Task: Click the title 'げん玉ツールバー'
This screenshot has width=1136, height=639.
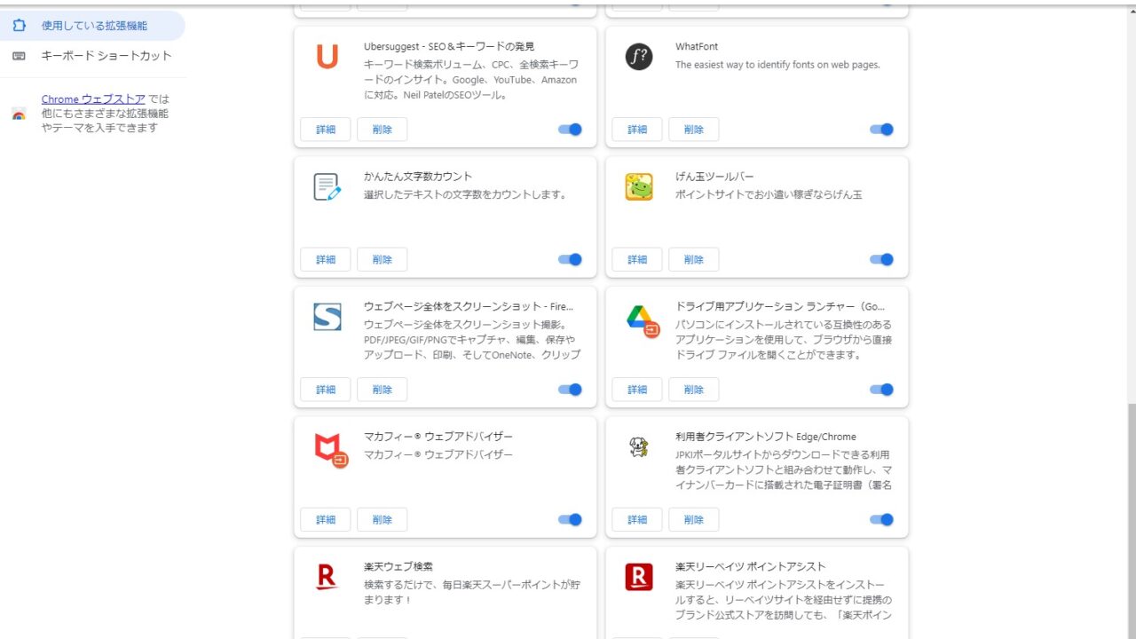Action: coord(714,177)
